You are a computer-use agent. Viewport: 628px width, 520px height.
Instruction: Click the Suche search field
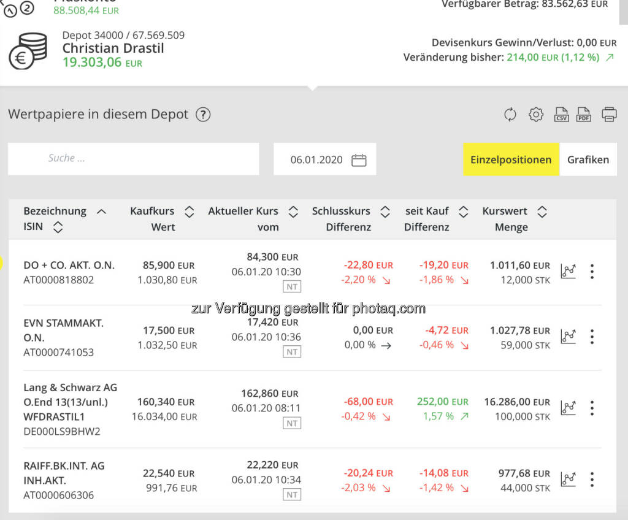pyautogui.click(x=133, y=159)
